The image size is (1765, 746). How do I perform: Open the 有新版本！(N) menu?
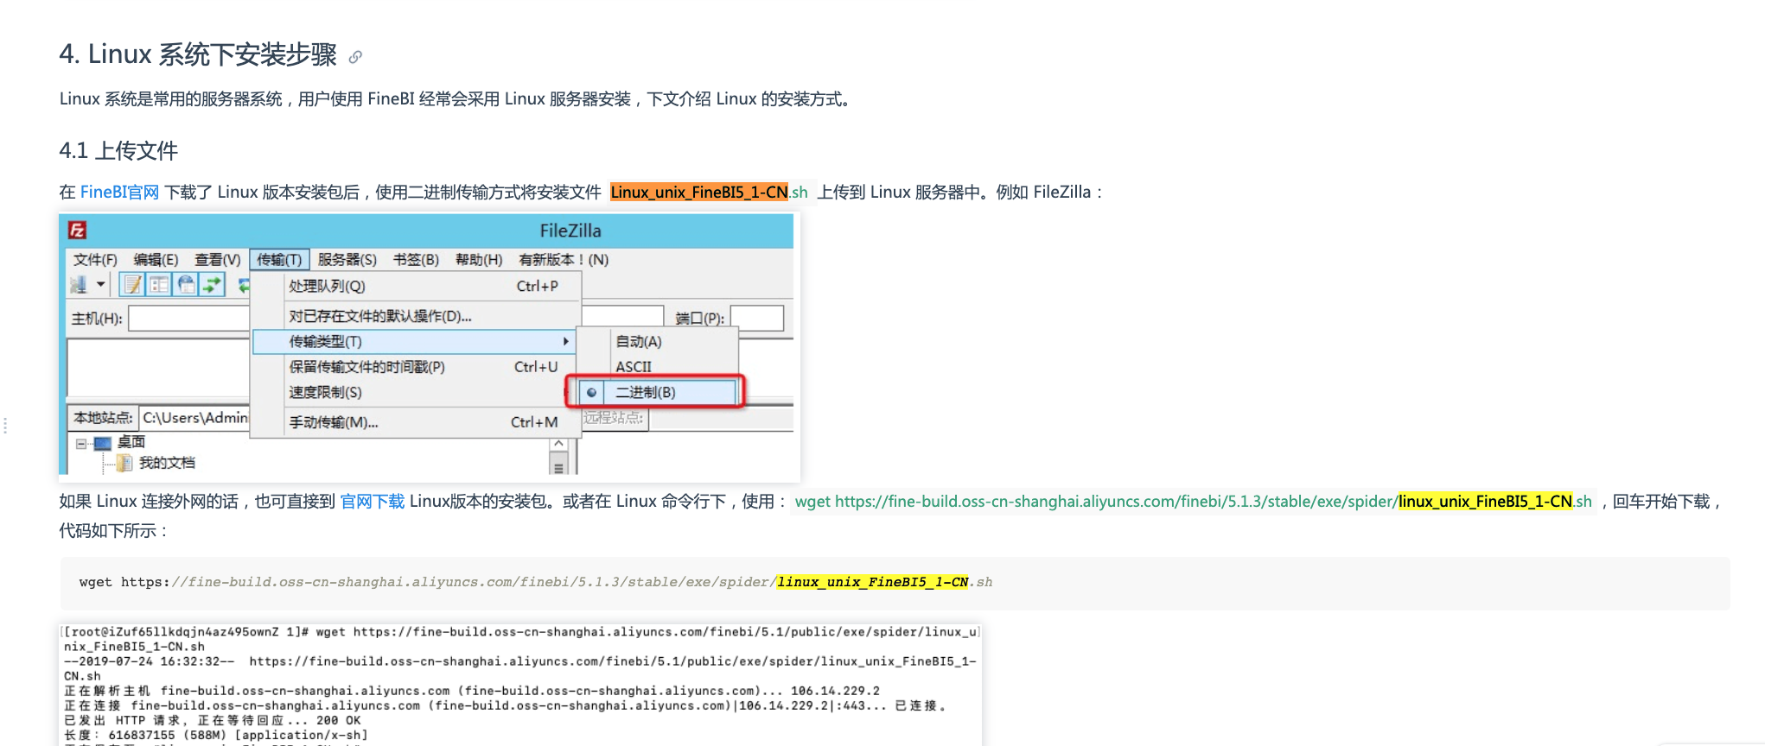(564, 260)
